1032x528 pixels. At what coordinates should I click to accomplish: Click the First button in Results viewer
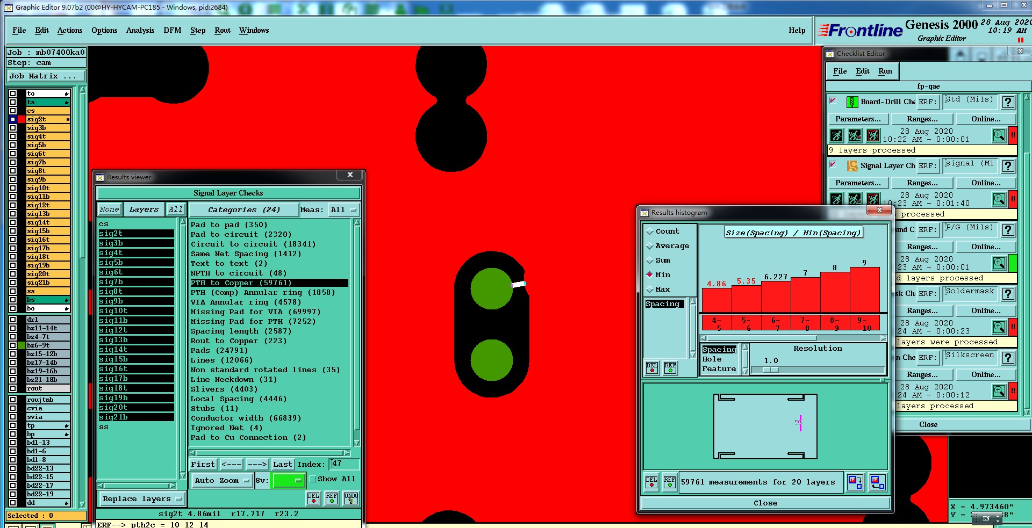point(203,465)
